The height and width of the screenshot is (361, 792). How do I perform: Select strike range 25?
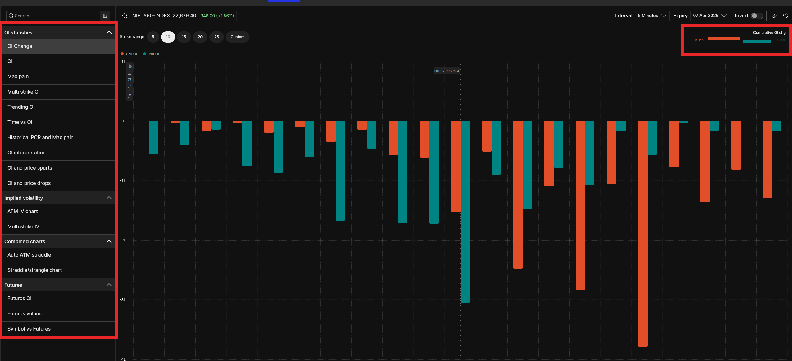216,37
